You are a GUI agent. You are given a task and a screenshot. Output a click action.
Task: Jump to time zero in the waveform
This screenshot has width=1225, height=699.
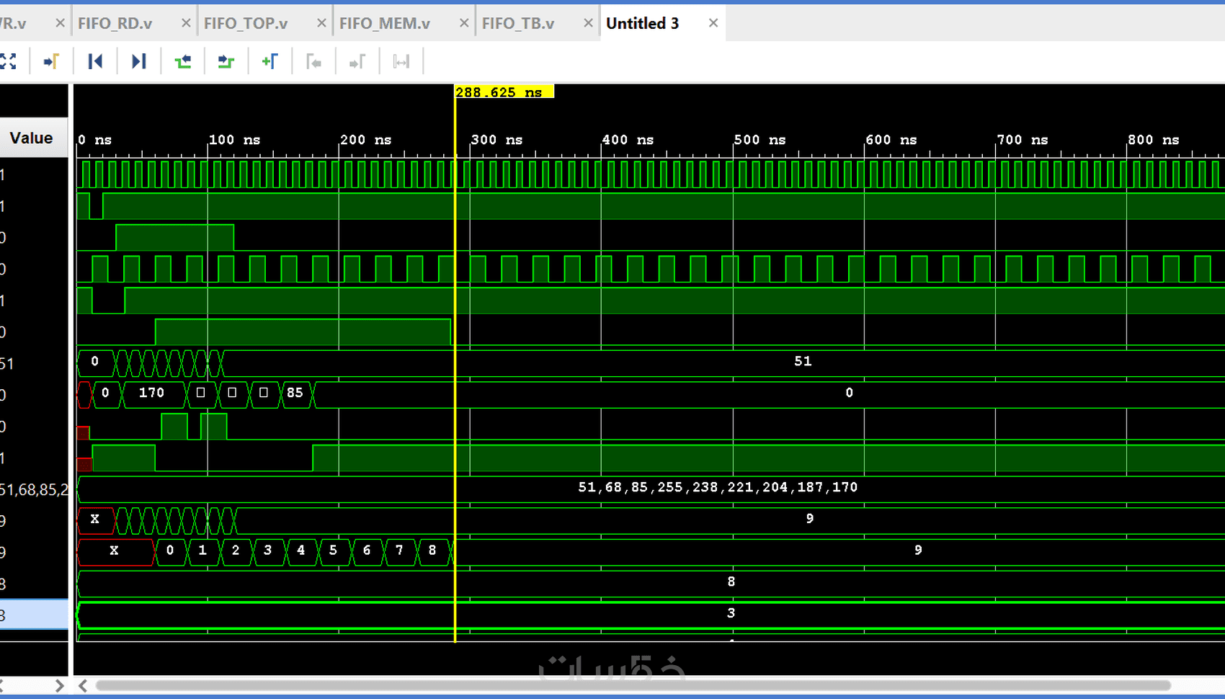pyautogui.click(x=95, y=62)
